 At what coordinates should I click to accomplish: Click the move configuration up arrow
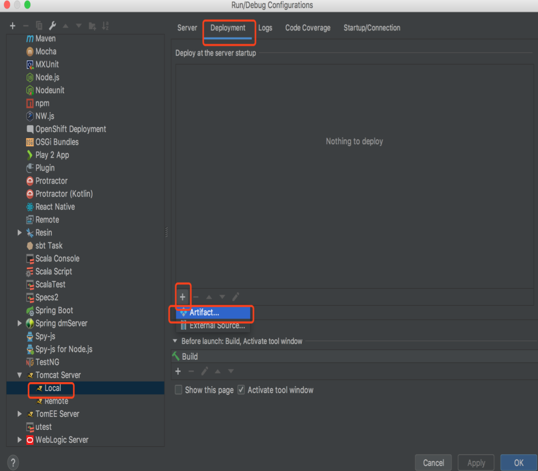click(65, 26)
